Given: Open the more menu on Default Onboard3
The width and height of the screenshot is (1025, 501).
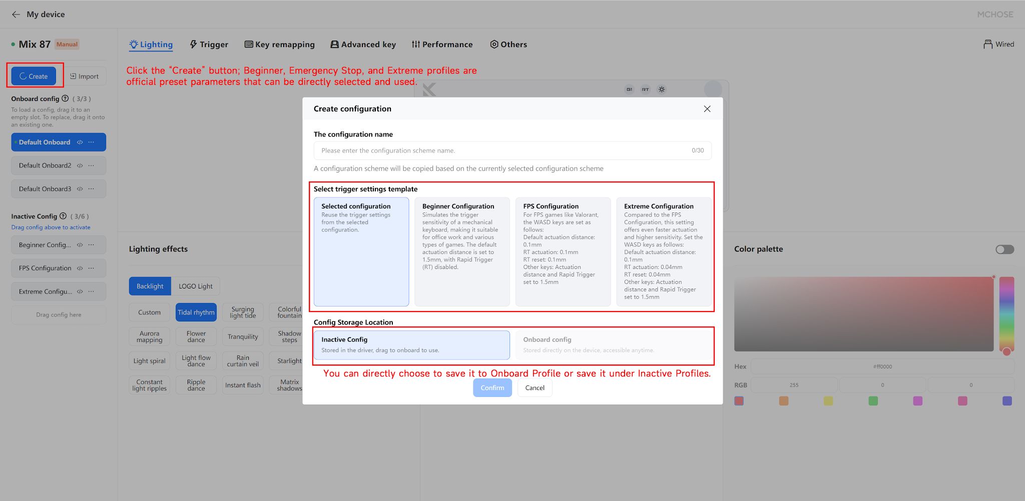Looking at the screenshot, I should [91, 189].
